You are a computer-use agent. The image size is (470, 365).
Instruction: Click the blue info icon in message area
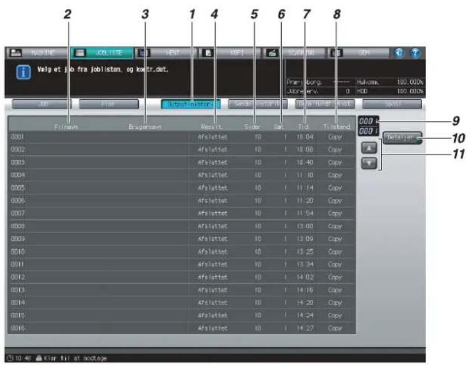pos(23,72)
